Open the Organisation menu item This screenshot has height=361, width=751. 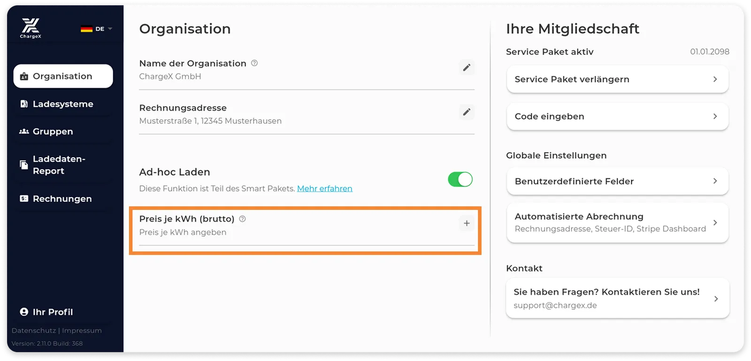pos(63,76)
